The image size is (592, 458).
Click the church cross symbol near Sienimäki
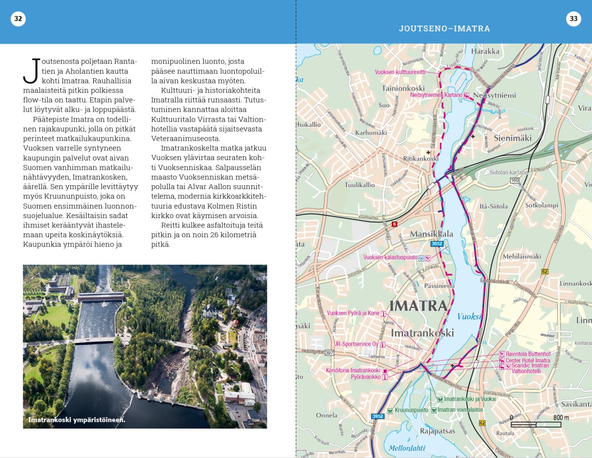(x=473, y=136)
